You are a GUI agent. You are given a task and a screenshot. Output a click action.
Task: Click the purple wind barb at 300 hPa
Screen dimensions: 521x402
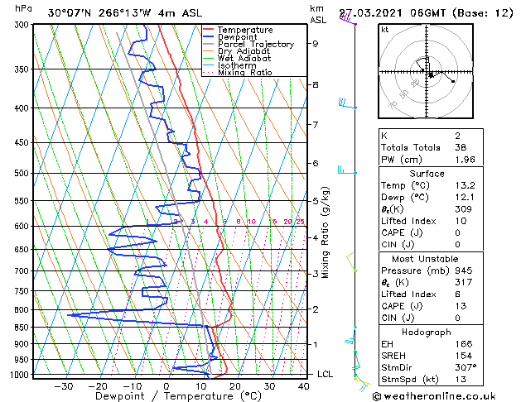click(348, 18)
